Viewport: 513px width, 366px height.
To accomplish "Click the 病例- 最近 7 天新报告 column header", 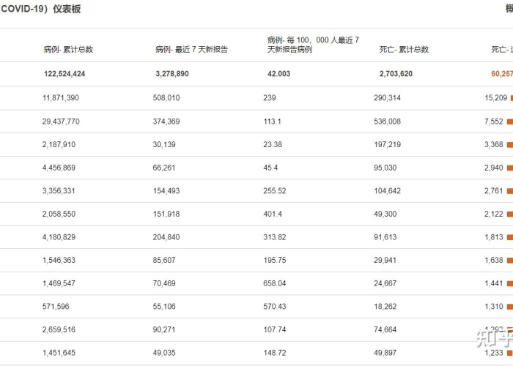I will tap(191, 49).
